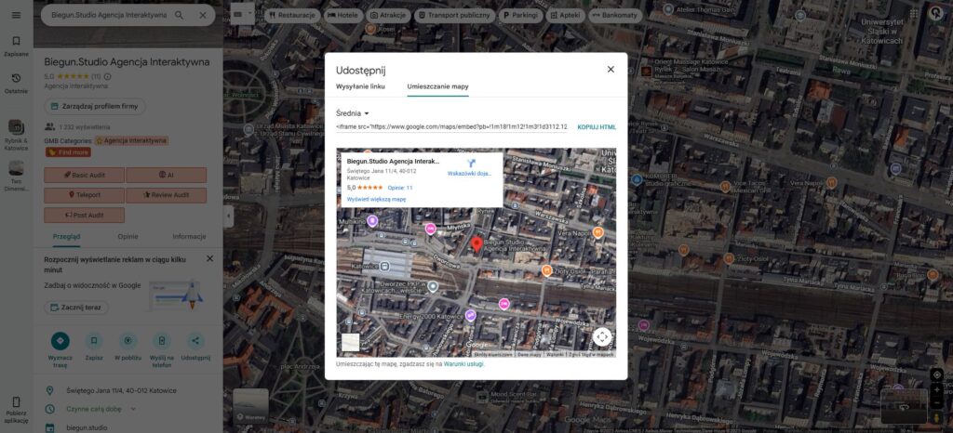Click the map camera controls circle button in preview
953x433 pixels.
coord(602,336)
